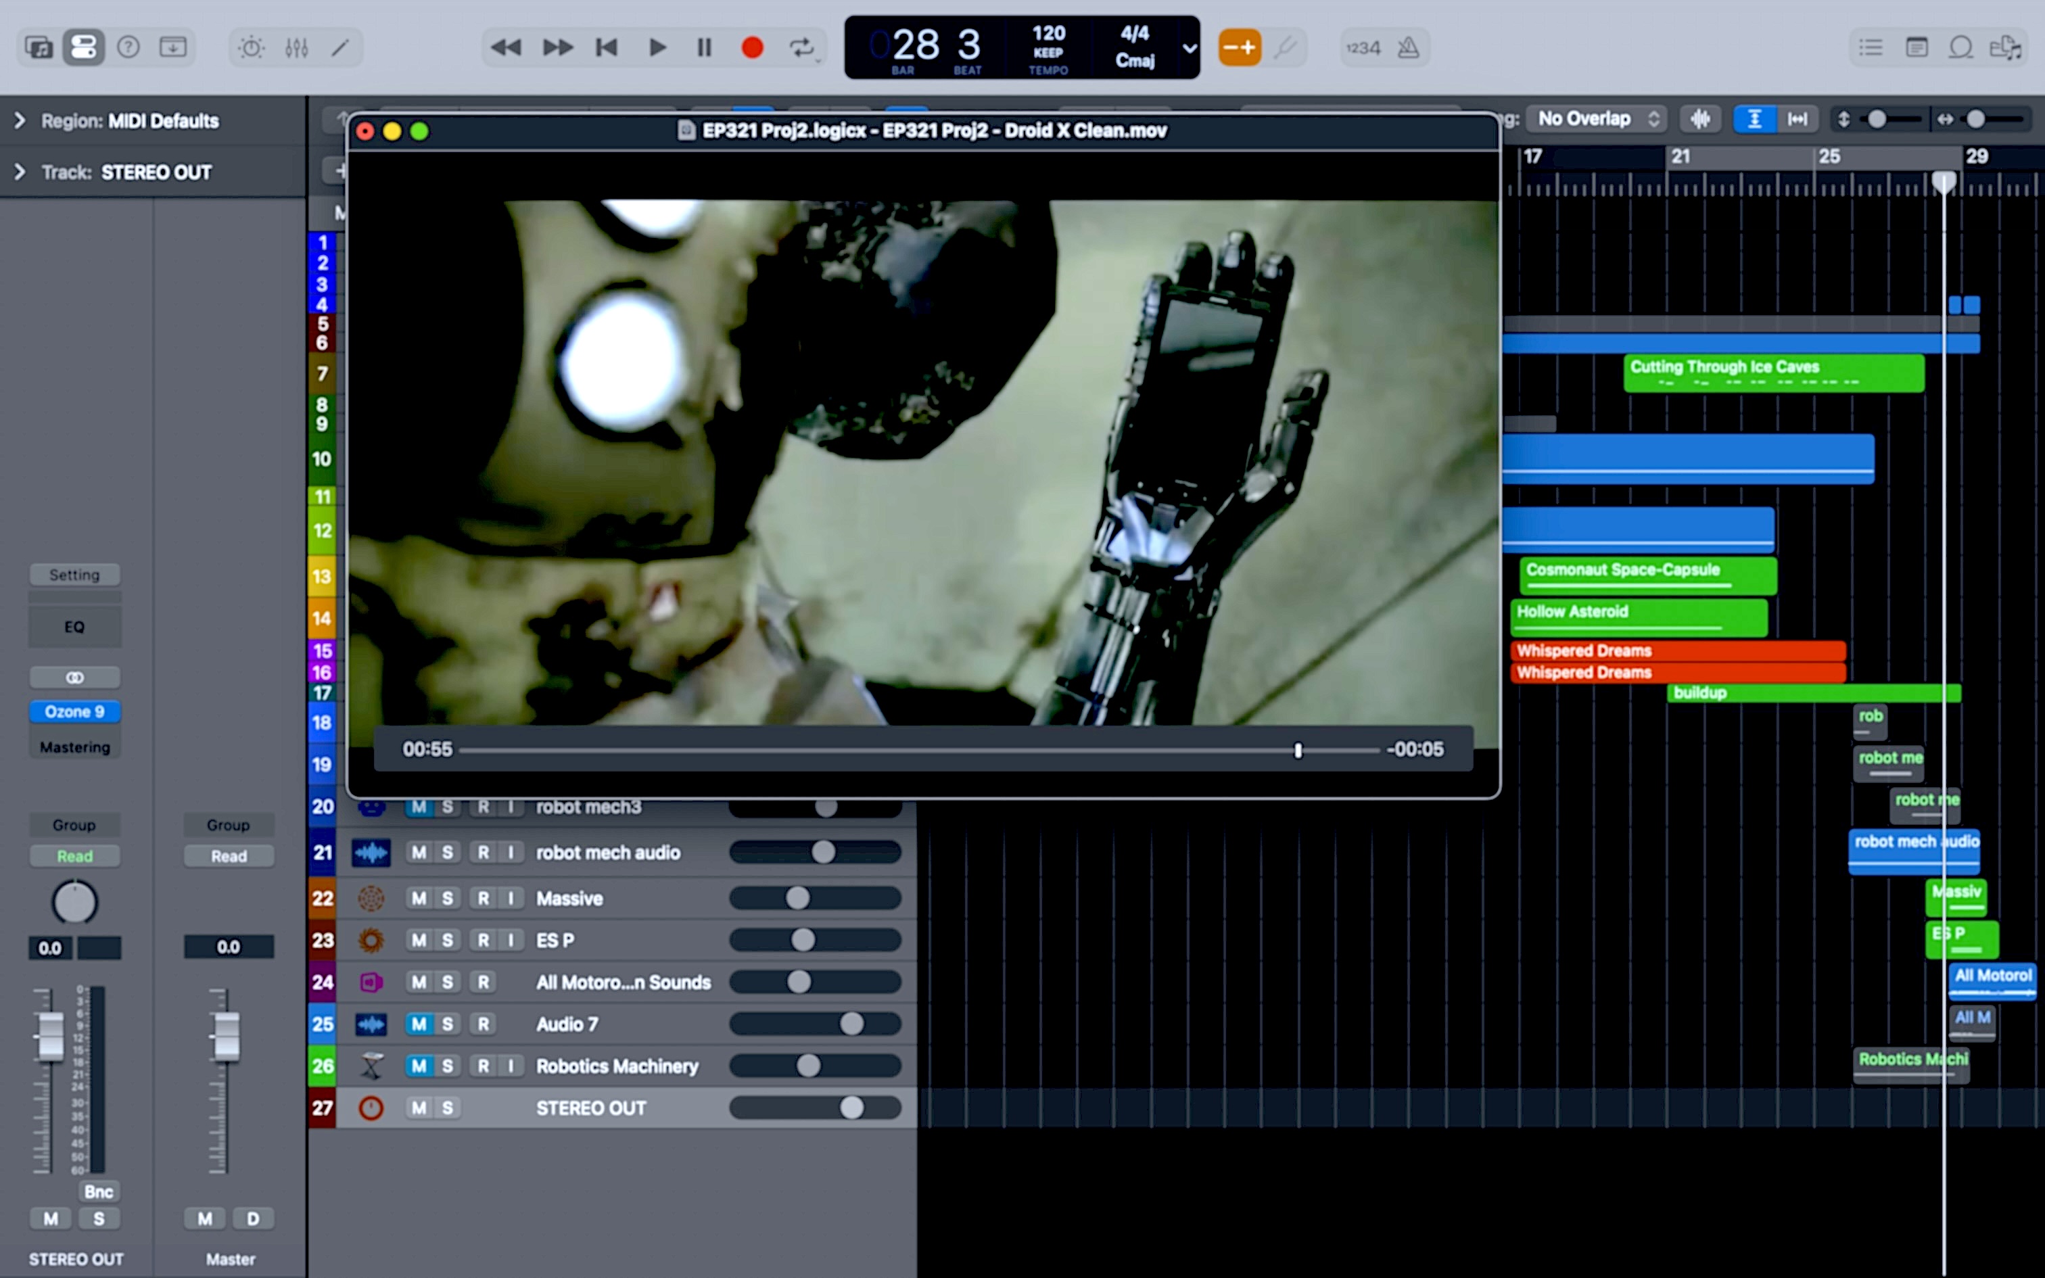The width and height of the screenshot is (2045, 1278).
Task: Open the Toolbar download-tray icon
Action: pos(173,47)
